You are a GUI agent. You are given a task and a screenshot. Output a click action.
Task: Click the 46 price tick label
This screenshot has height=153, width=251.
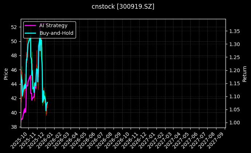click(14, 70)
